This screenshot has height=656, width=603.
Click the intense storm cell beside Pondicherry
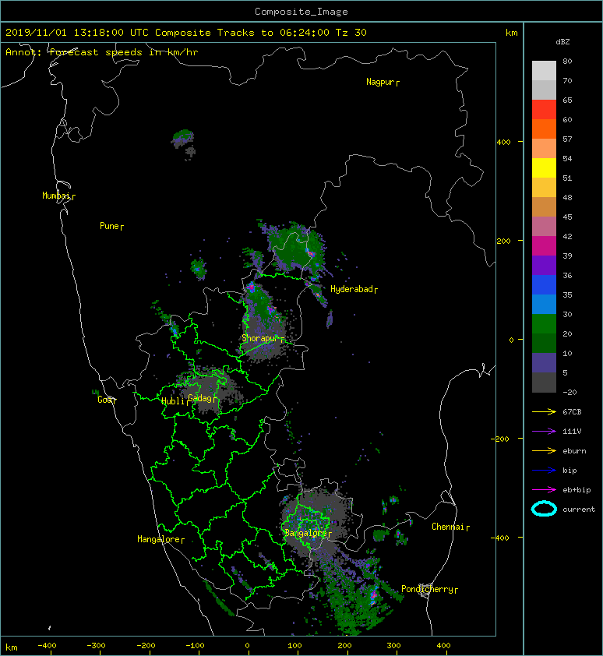[x=373, y=595]
